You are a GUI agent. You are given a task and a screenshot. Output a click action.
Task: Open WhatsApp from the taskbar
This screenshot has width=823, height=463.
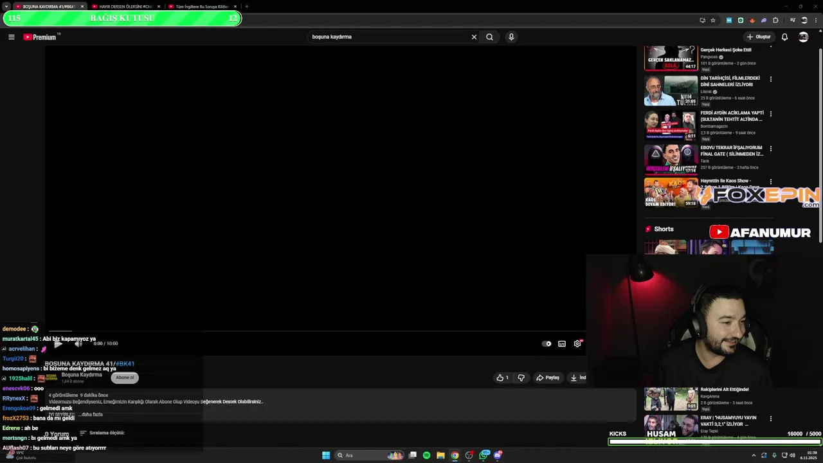484,455
